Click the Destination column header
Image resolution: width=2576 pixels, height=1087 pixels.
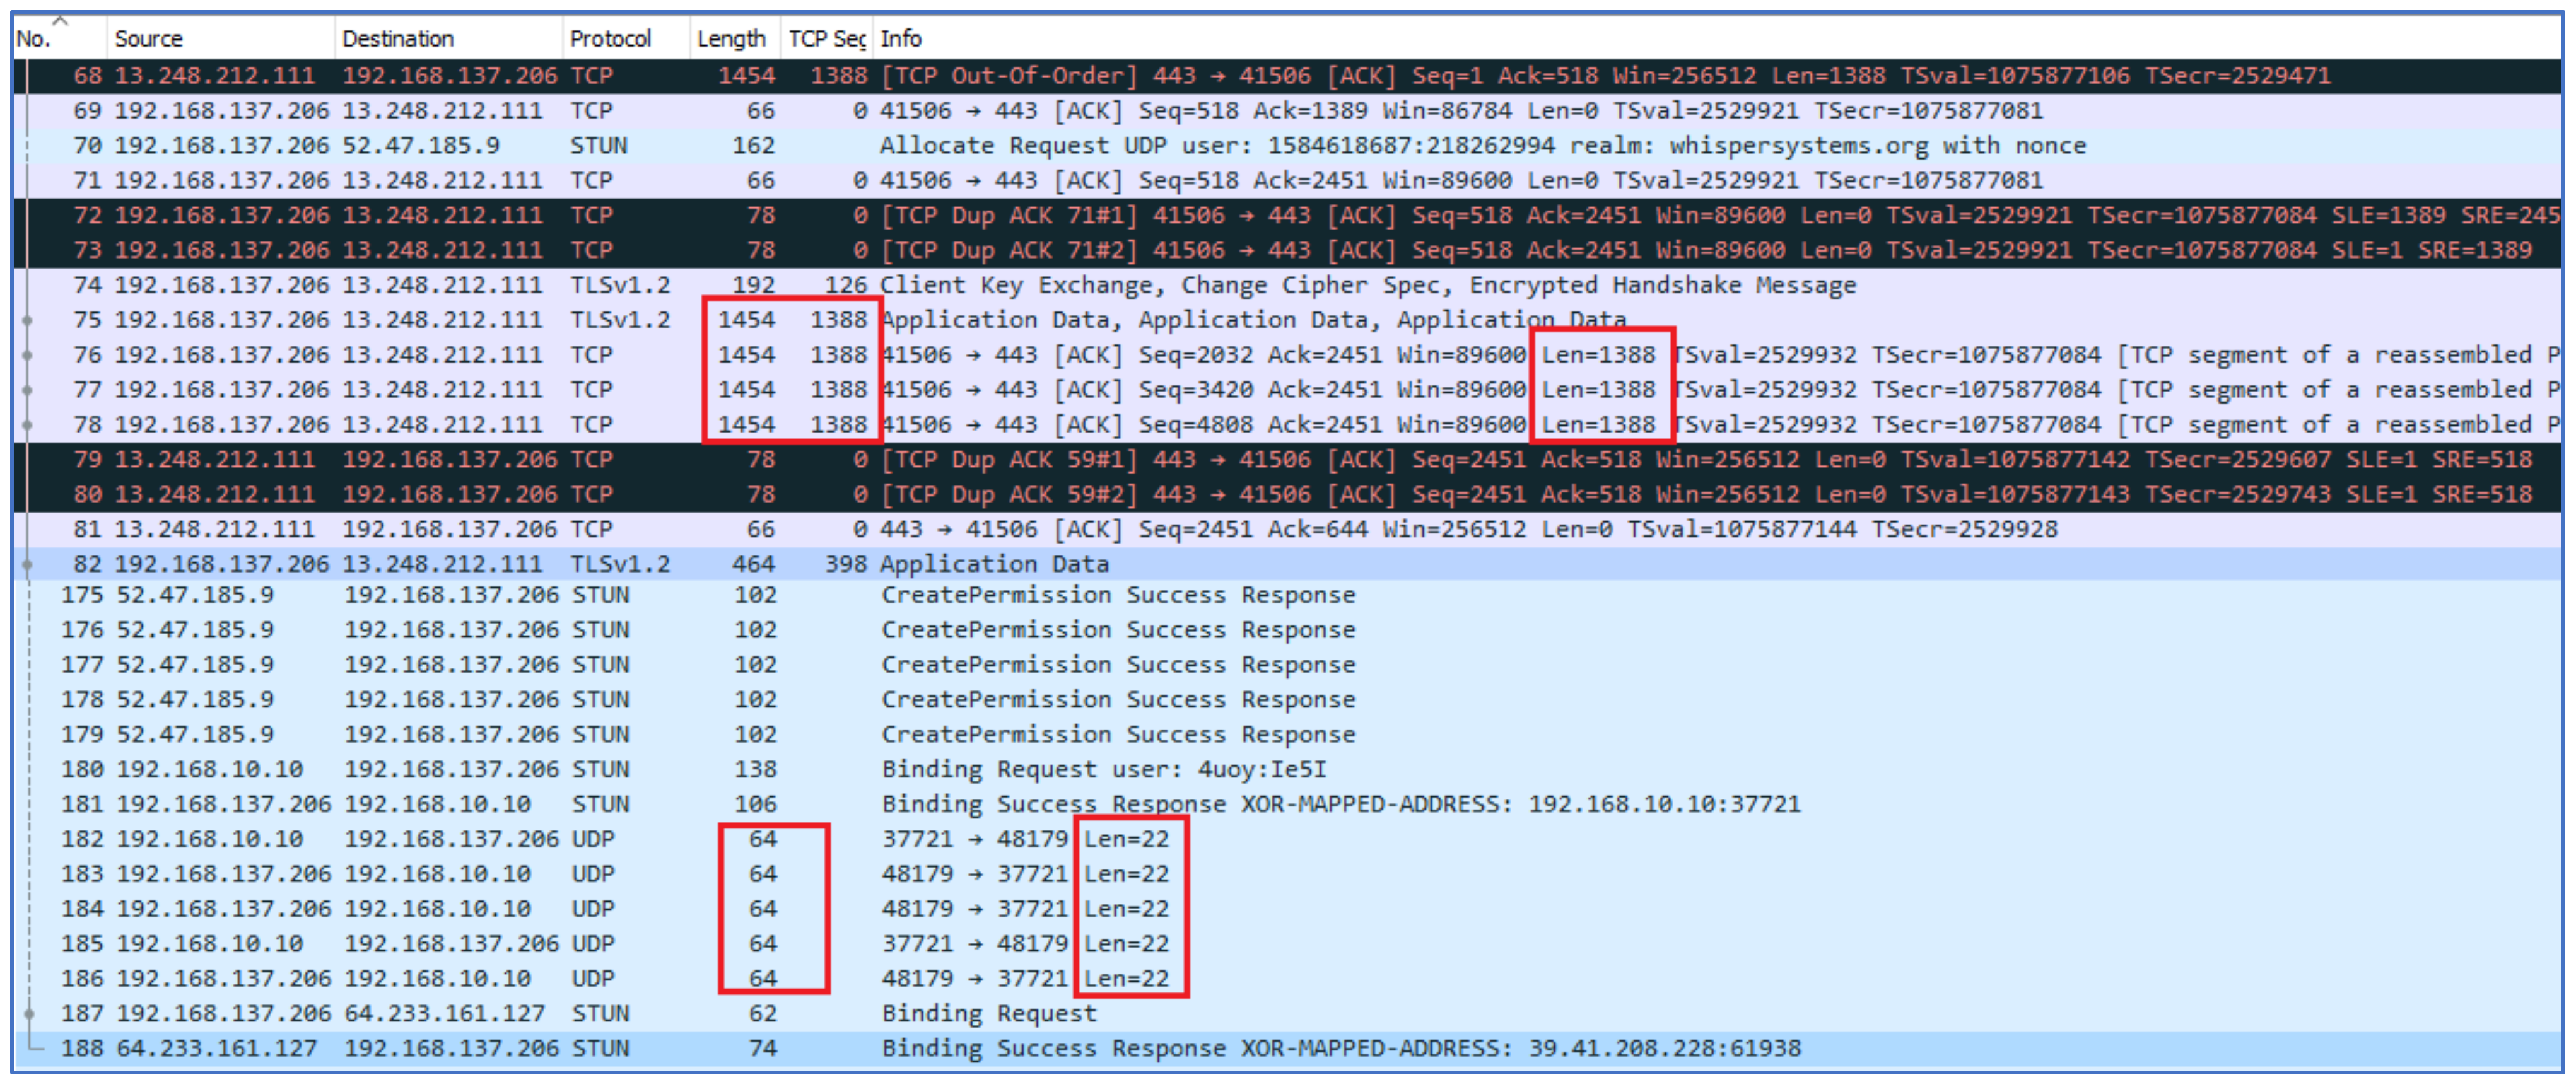(x=397, y=39)
